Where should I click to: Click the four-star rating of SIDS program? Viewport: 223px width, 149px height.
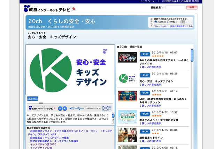156,95
